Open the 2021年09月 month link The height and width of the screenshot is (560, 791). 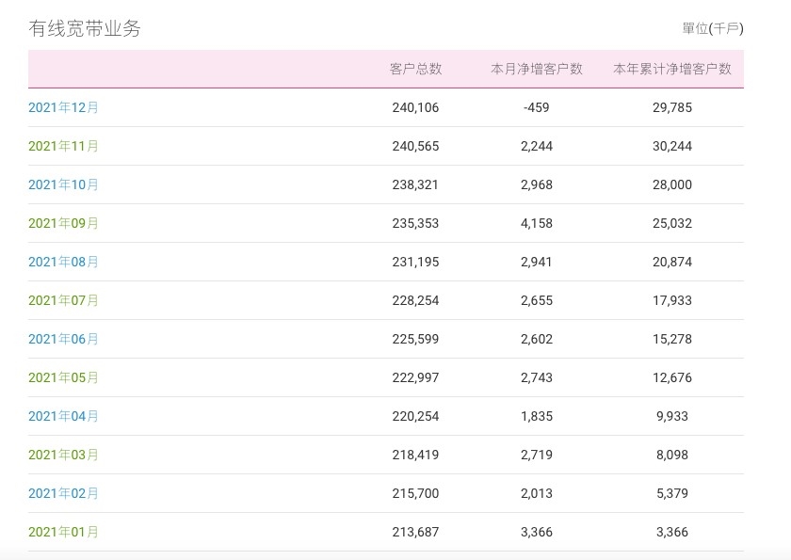point(63,223)
